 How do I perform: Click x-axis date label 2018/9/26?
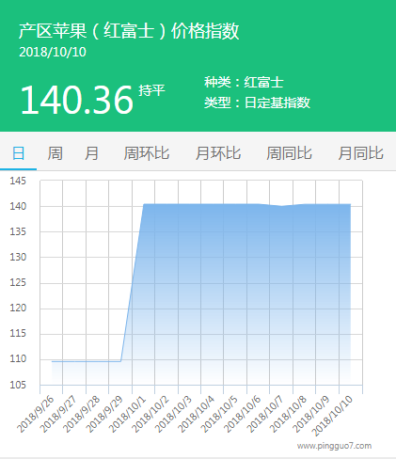(36, 414)
